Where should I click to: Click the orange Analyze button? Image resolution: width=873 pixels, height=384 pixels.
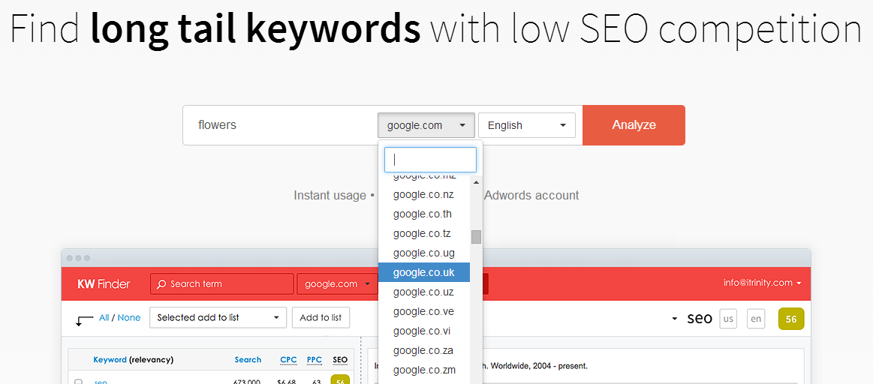point(634,125)
